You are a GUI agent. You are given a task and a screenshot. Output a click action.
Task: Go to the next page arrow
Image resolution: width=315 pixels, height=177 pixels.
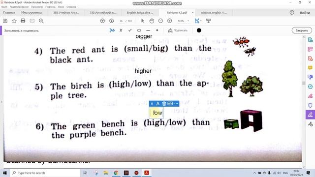point(112,21)
